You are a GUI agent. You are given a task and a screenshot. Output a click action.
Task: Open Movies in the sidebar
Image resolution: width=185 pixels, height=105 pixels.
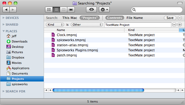click(14, 63)
